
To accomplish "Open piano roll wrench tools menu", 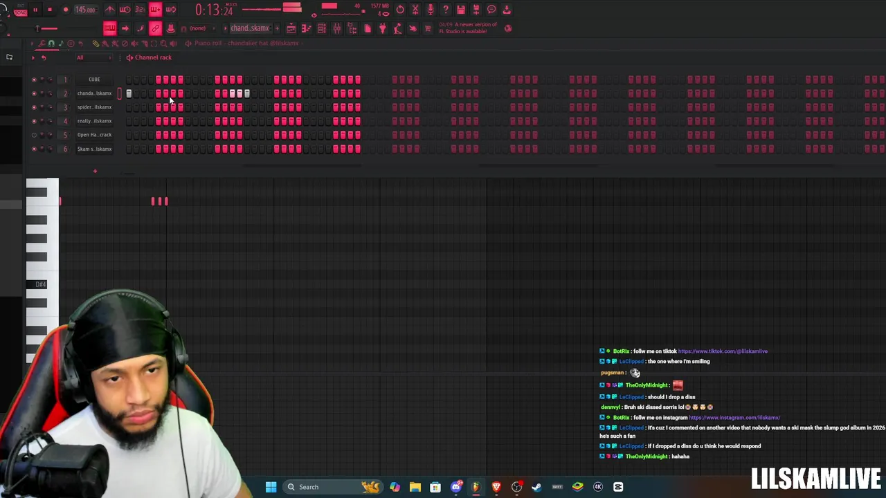I will pyautogui.click(x=42, y=44).
